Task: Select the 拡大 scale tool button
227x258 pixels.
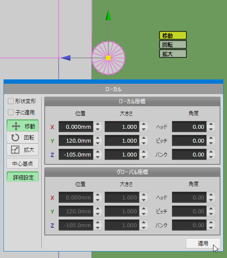Action: [x=23, y=150]
